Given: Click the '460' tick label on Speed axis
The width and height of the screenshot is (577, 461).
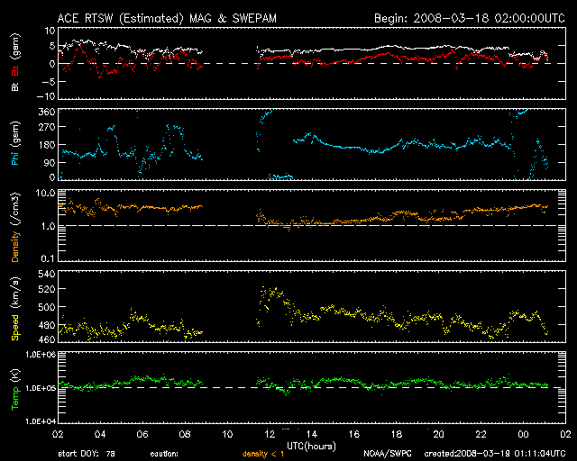Looking at the screenshot, I should (47, 339).
